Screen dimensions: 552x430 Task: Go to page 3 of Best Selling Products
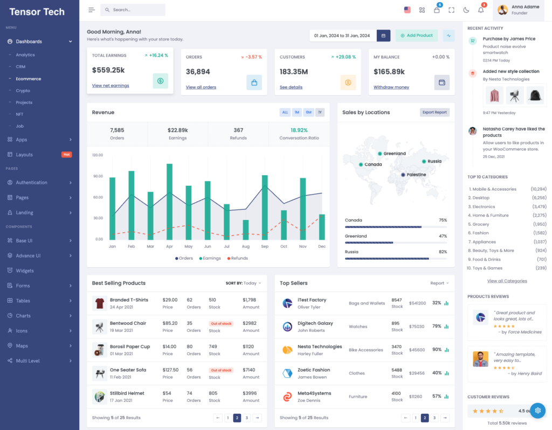247,418
